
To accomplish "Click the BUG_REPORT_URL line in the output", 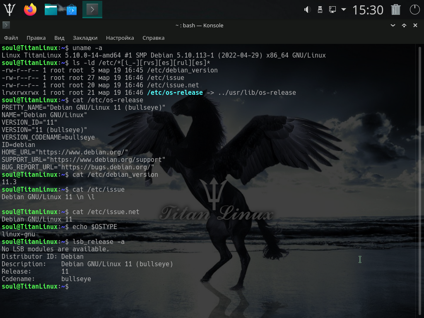I will 78,167.
